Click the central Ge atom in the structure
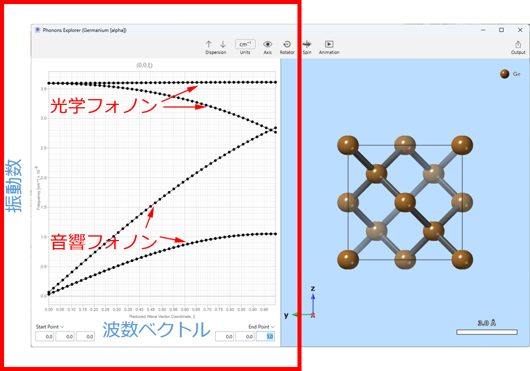 coord(405,202)
